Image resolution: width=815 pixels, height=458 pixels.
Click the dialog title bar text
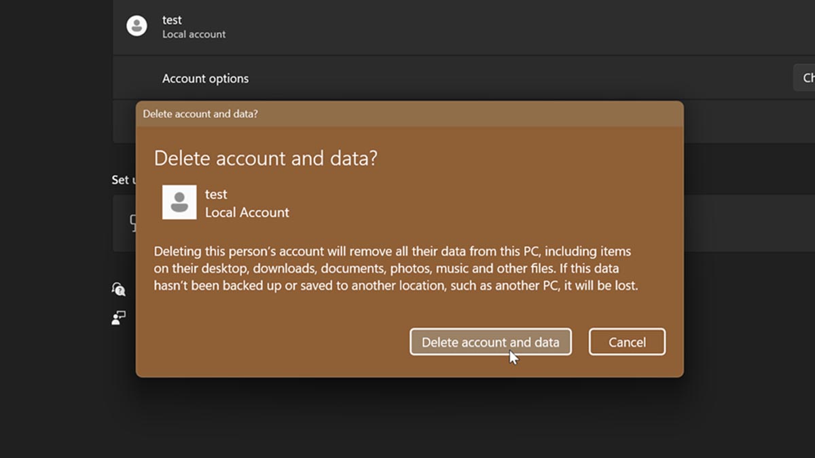point(200,114)
